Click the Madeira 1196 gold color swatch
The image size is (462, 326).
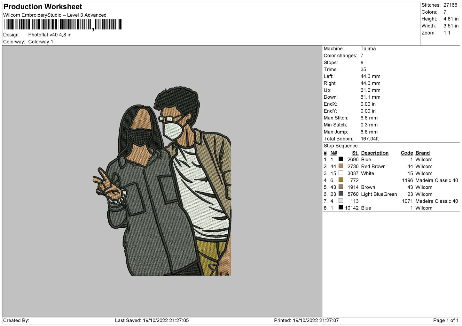click(341, 180)
